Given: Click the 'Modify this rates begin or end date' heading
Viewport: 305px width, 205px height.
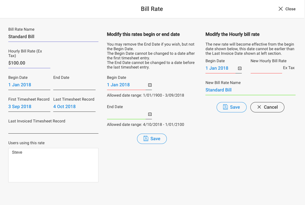Looking at the screenshot, I should coord(143,34).
